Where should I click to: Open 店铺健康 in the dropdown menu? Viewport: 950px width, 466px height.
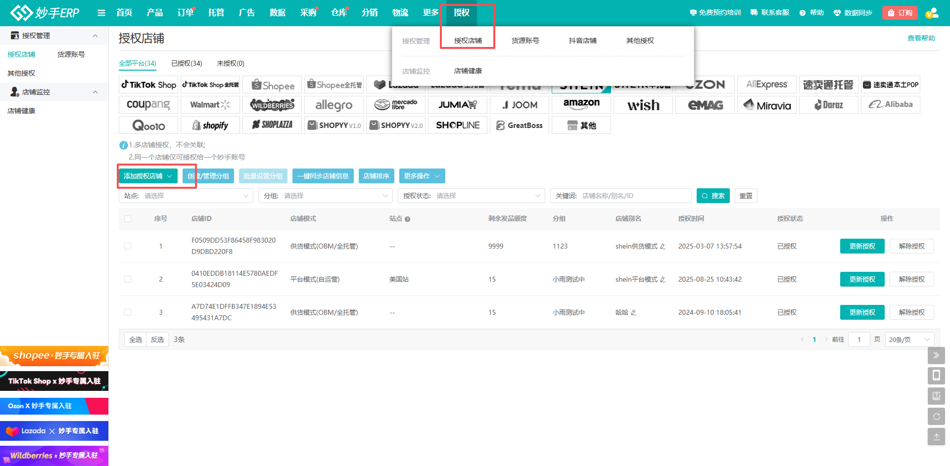468,71
